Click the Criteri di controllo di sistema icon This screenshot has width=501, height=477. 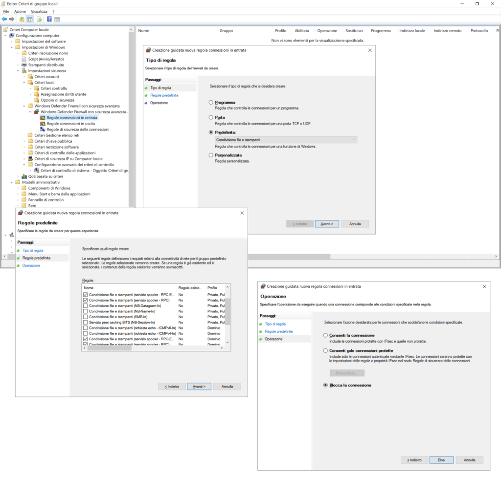pos(36,171)
